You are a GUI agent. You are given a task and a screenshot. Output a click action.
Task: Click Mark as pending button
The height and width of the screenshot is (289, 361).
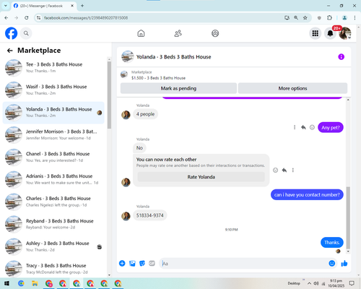coord(178,88)
